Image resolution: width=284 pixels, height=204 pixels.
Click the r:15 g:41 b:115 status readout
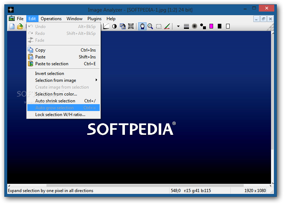[197, 191]
